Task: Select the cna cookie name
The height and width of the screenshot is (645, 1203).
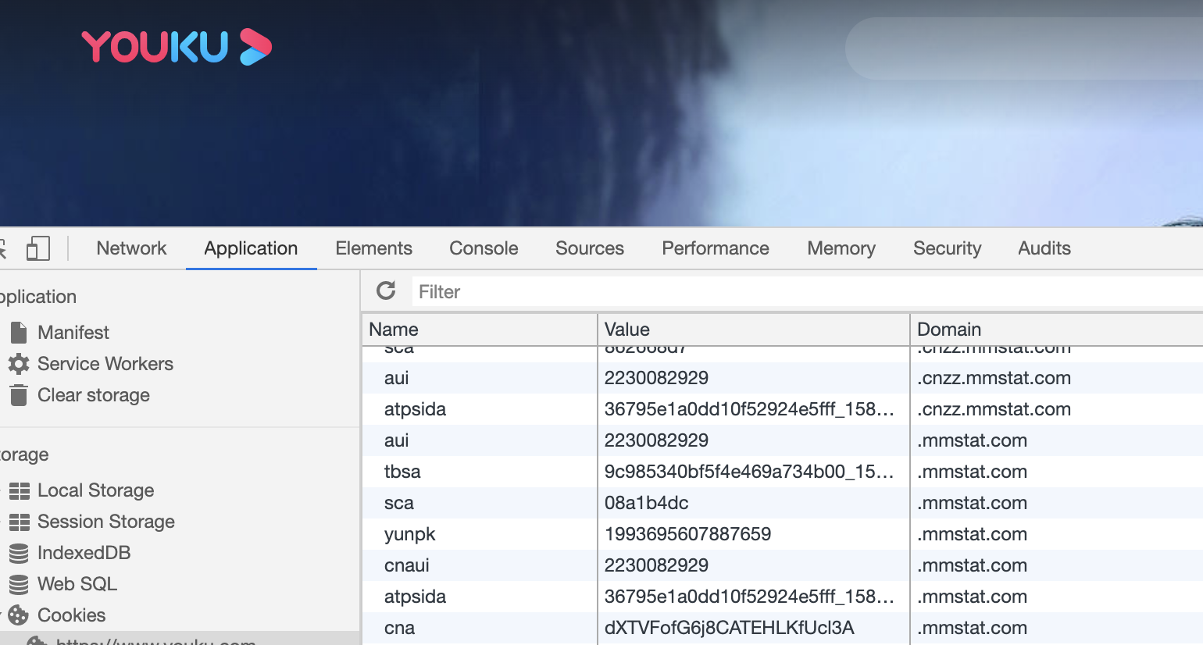Action: pos(399,628)
